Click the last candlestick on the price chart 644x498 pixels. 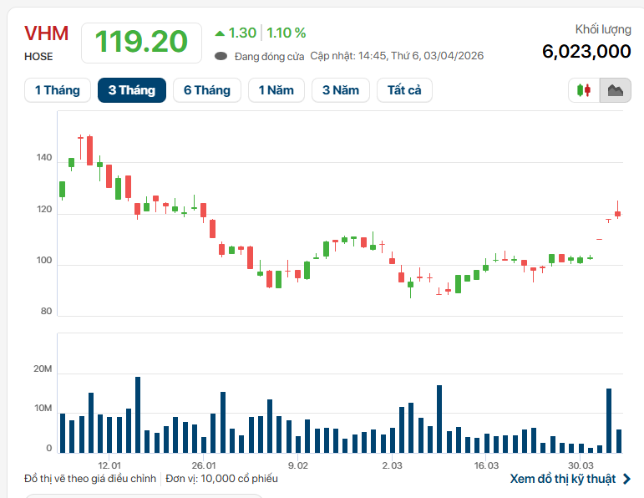(x=618, y=214)
